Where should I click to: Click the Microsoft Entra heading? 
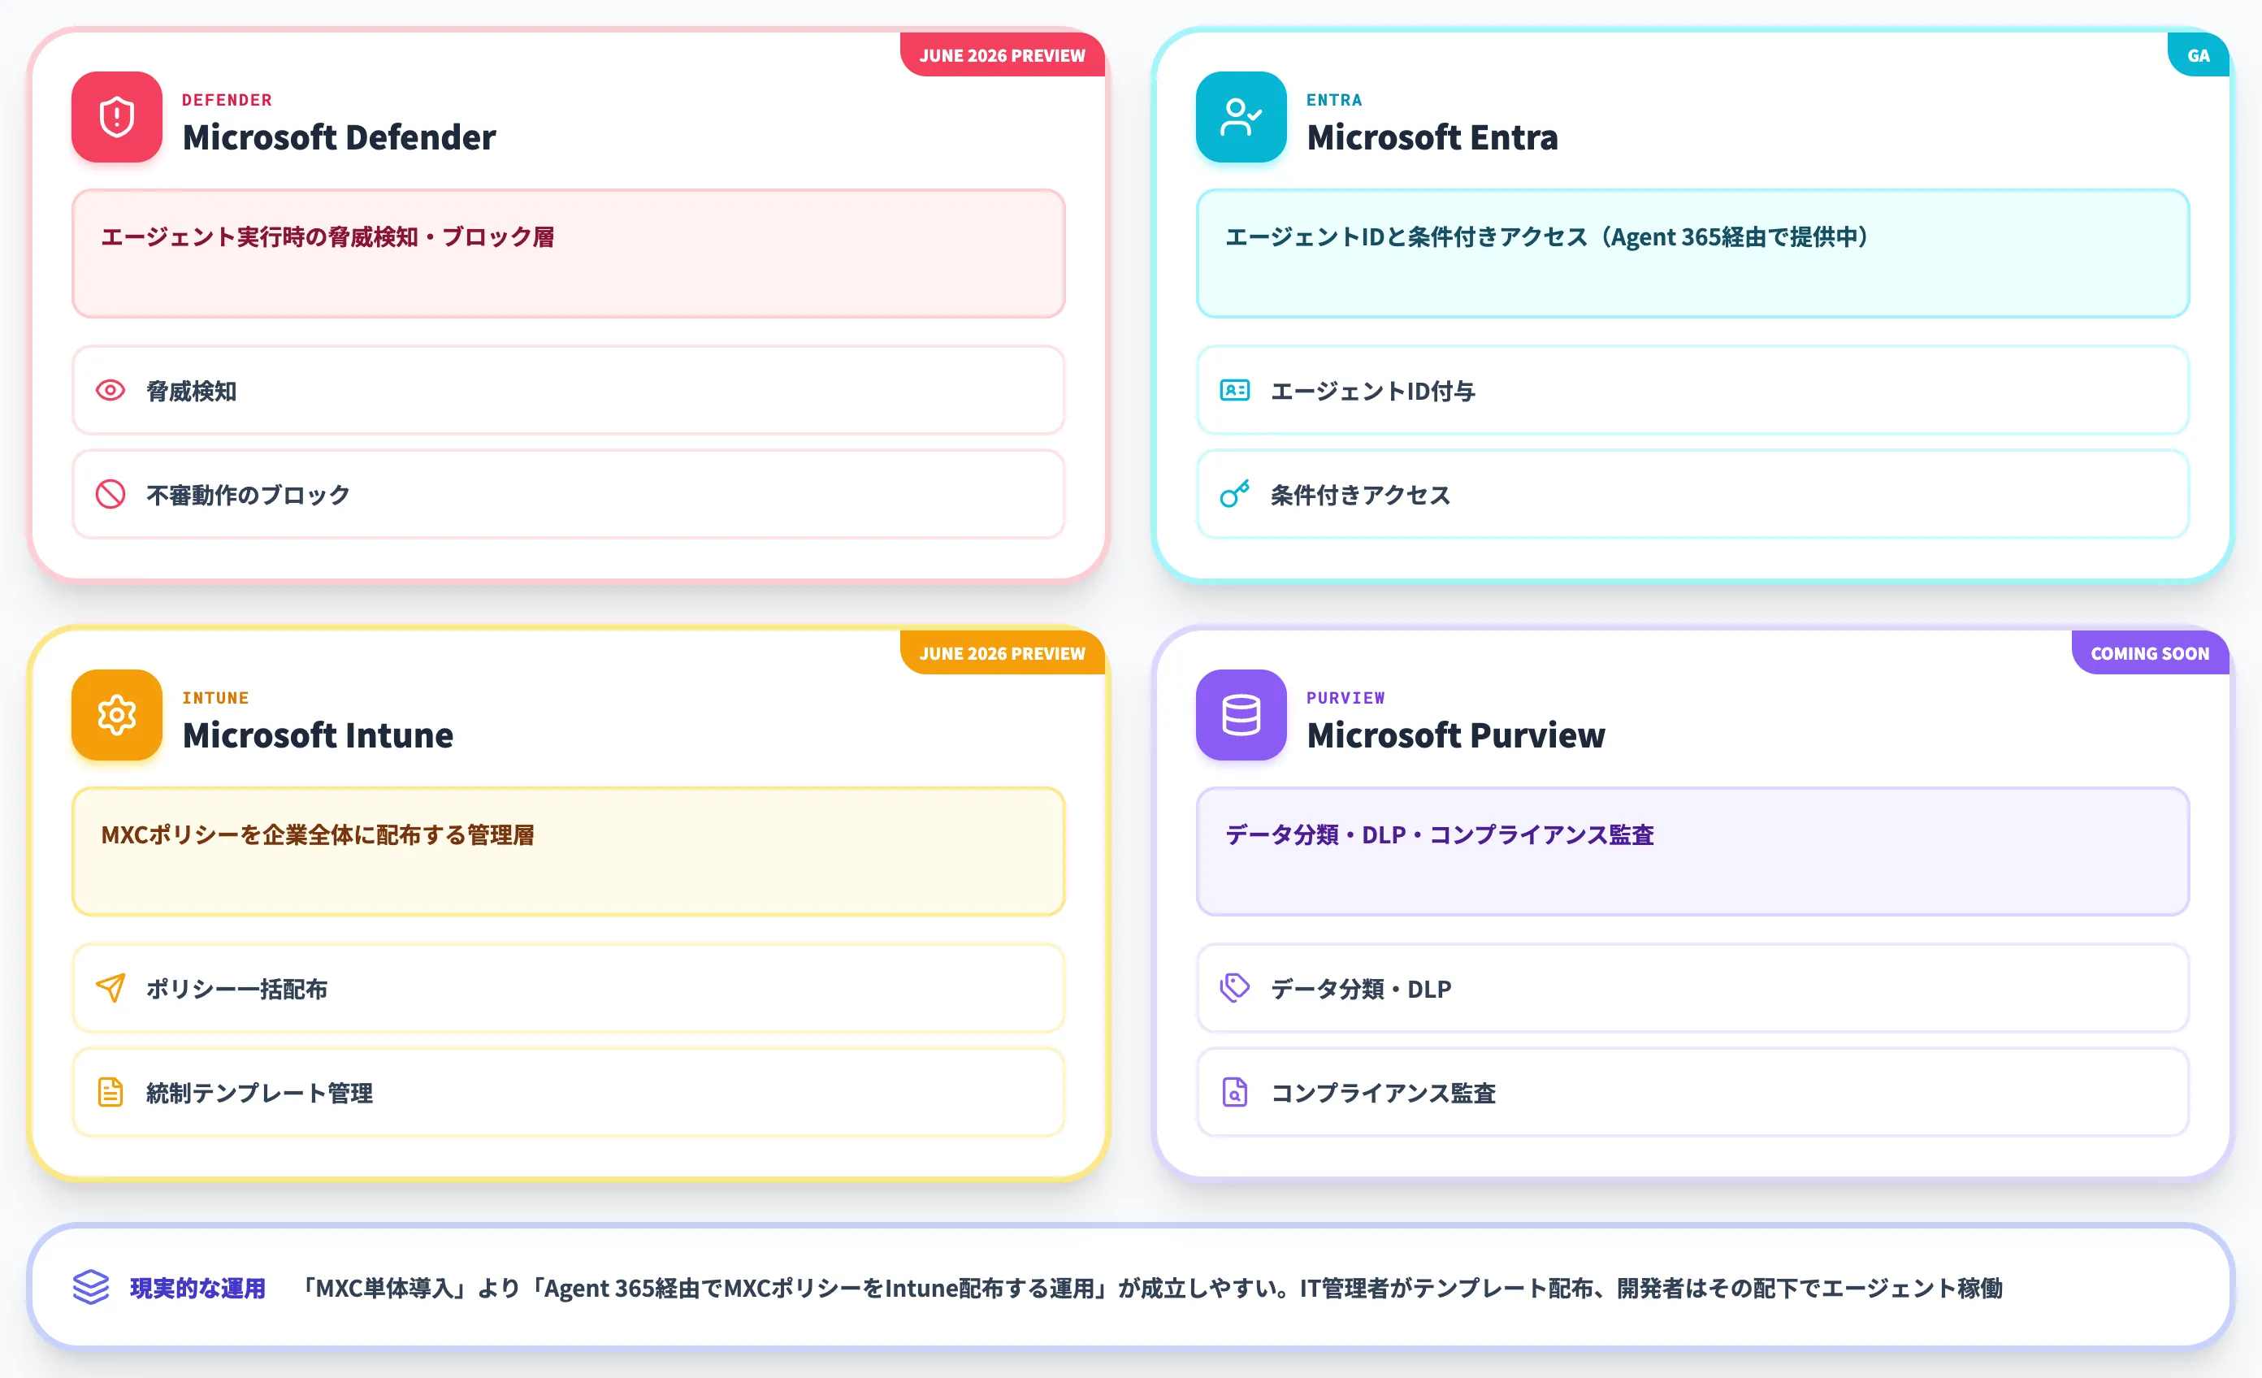coord(1432,136)
